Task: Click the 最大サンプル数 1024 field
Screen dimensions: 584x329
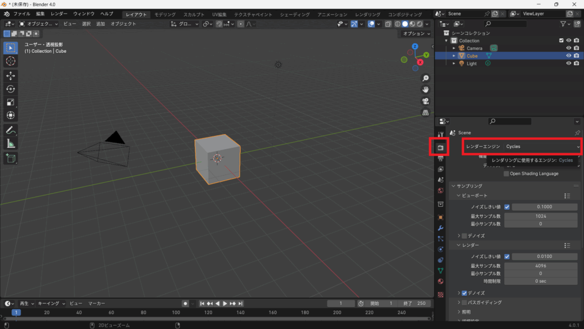Action: coord(541,216)
